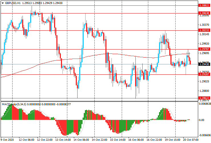
Task: Click the 15 Oct 14:00 time label
Action: coord(118,140)
